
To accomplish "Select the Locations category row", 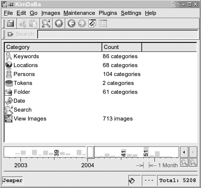I will [x=100, y=65].
